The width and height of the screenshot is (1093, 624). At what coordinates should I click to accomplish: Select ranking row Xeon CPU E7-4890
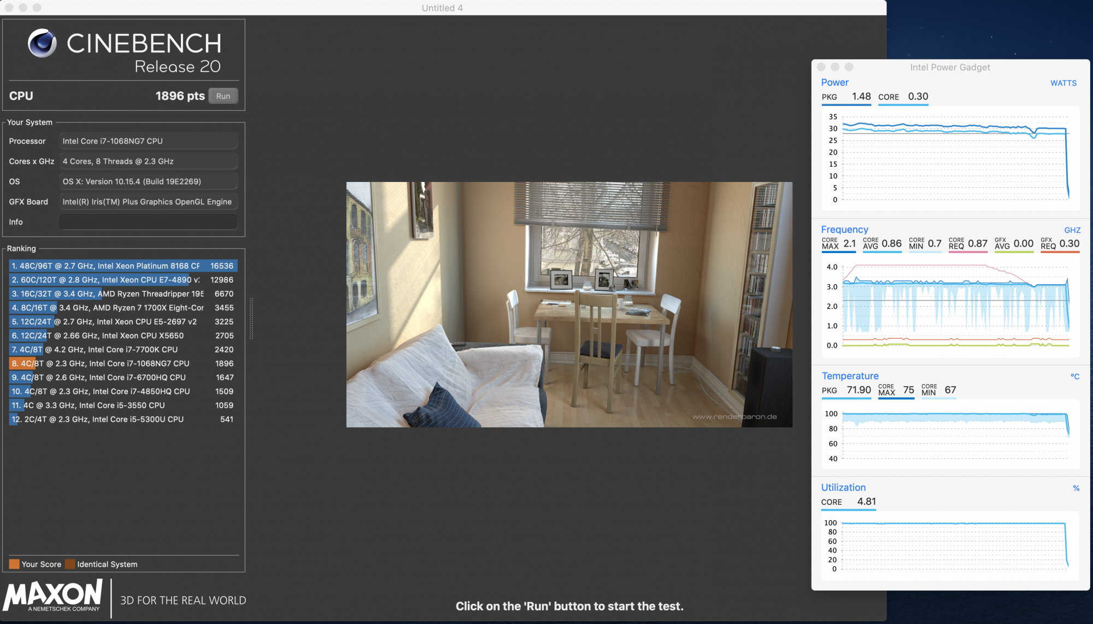123,280
